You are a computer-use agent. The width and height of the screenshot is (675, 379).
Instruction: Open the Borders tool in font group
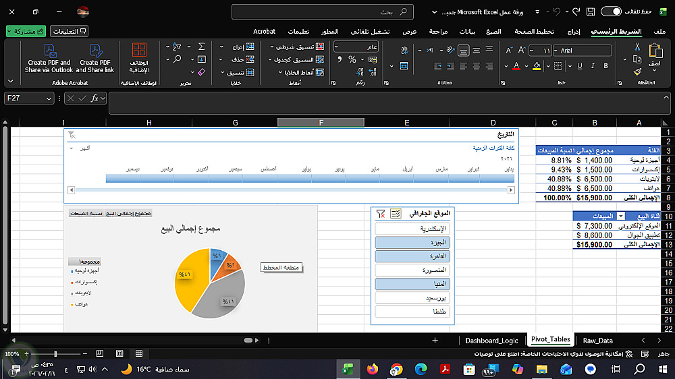point(558,66)
